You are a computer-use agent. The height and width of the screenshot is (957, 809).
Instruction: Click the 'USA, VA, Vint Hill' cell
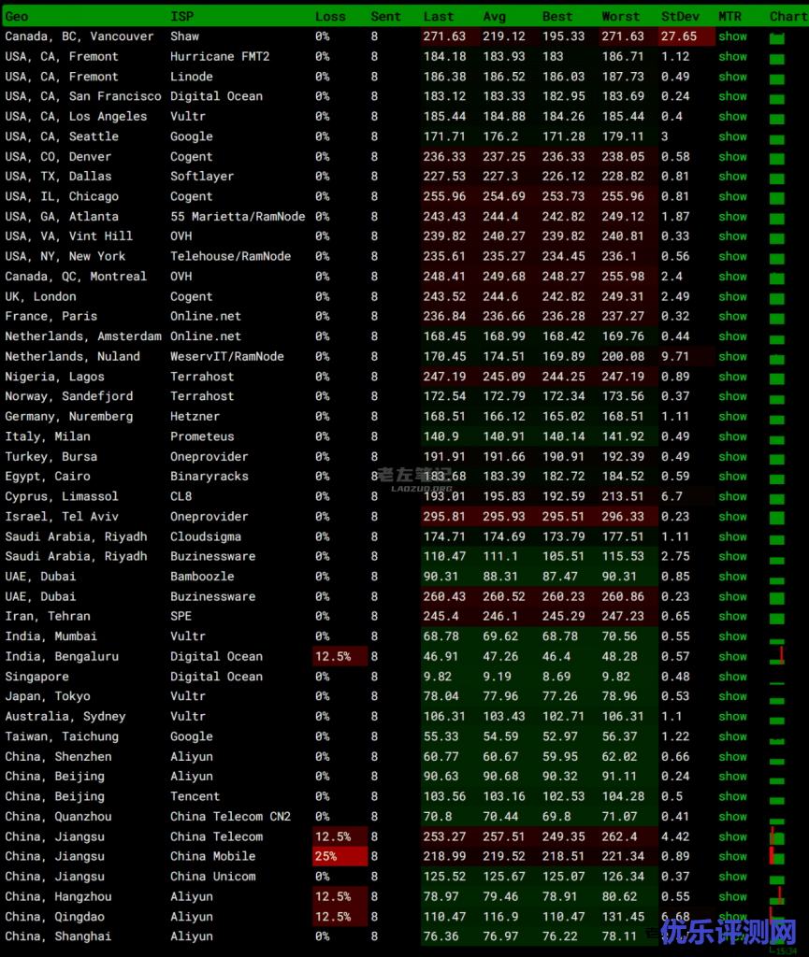69,236
